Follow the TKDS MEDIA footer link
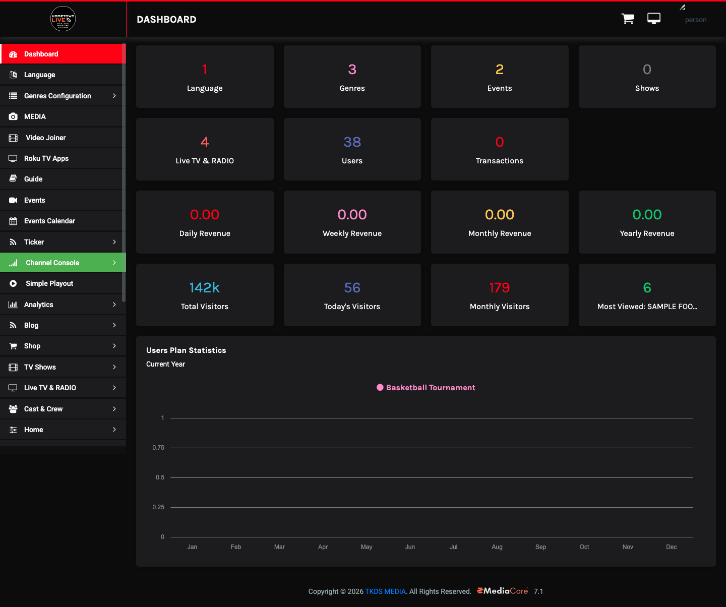This screenshot has height=607, width=726. [385, 591]
